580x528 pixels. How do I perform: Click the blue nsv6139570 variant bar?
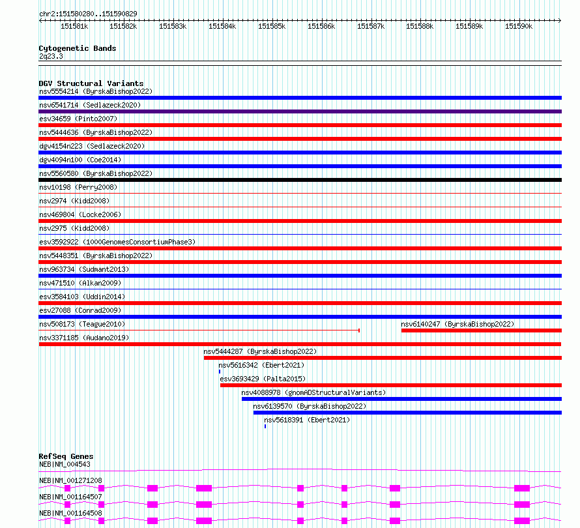(407, 413)
